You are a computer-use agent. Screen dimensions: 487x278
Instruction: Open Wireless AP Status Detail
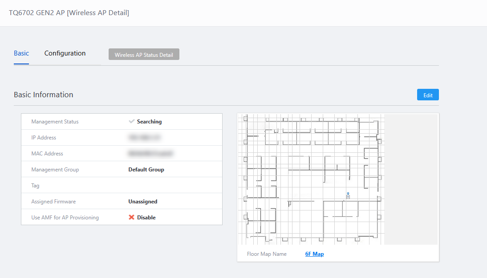(144, 55)
